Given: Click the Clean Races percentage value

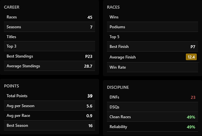Looking at the screenshot, I should click(191, 117).
